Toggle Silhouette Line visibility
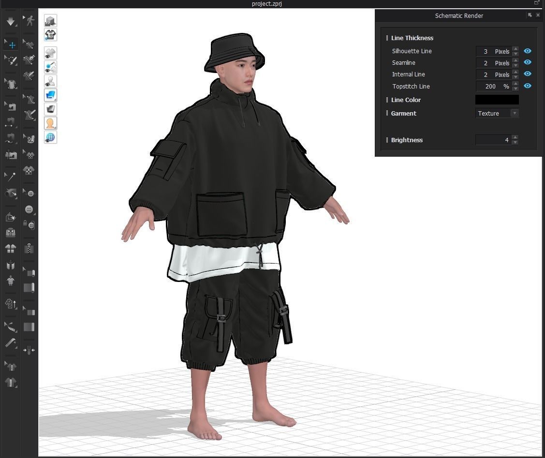The width and height of the screenshot is (545, 458). coord(528,51)
